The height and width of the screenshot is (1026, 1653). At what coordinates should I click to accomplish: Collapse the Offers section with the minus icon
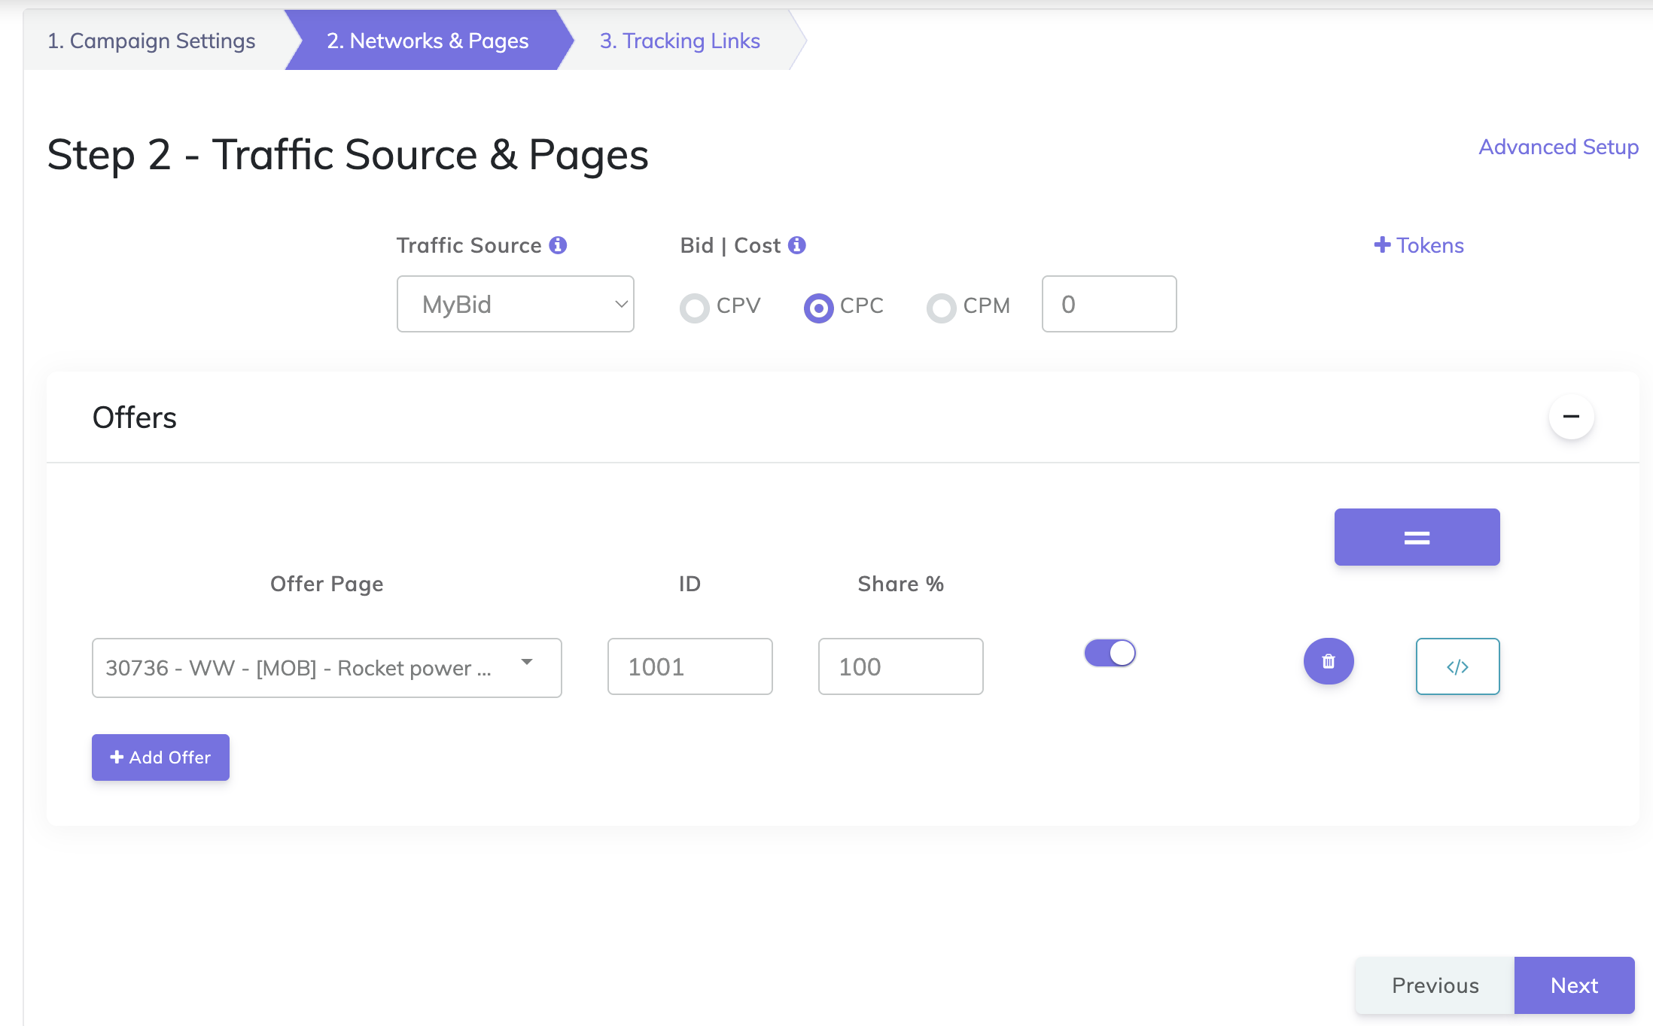(1571, 417)
